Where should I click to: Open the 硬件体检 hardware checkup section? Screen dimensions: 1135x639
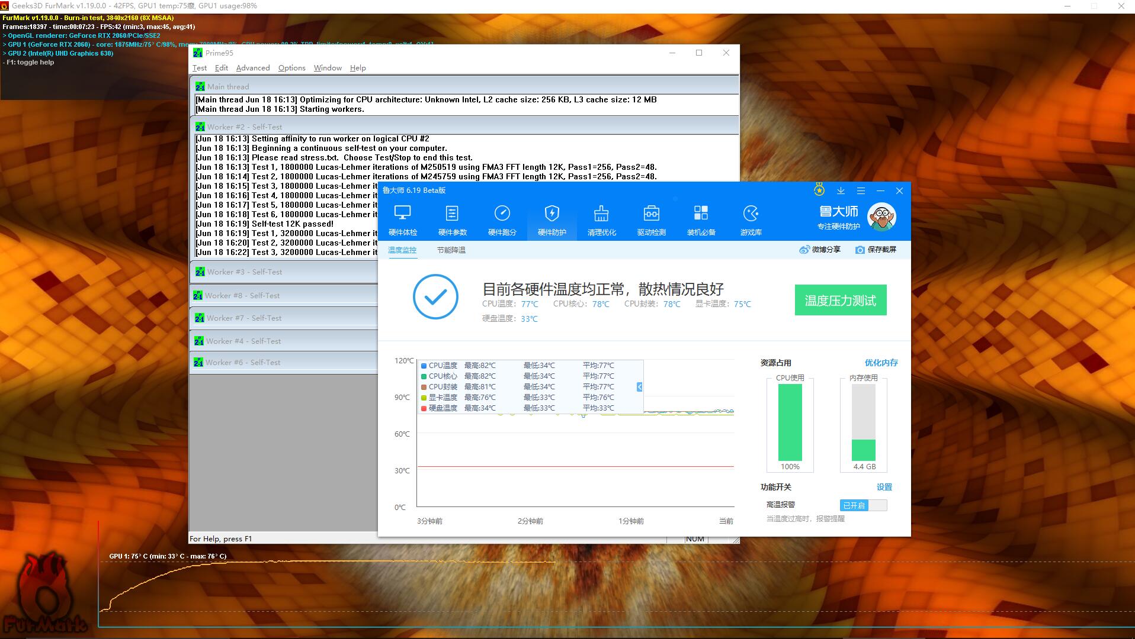click(x=403, y=220)
